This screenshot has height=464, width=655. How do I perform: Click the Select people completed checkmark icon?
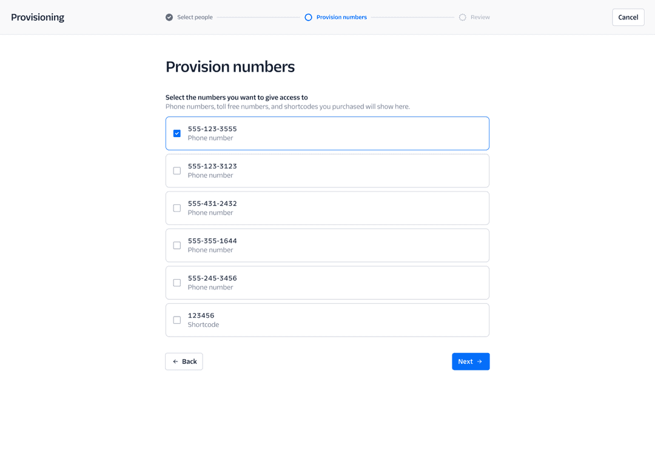tap(169, 18)
